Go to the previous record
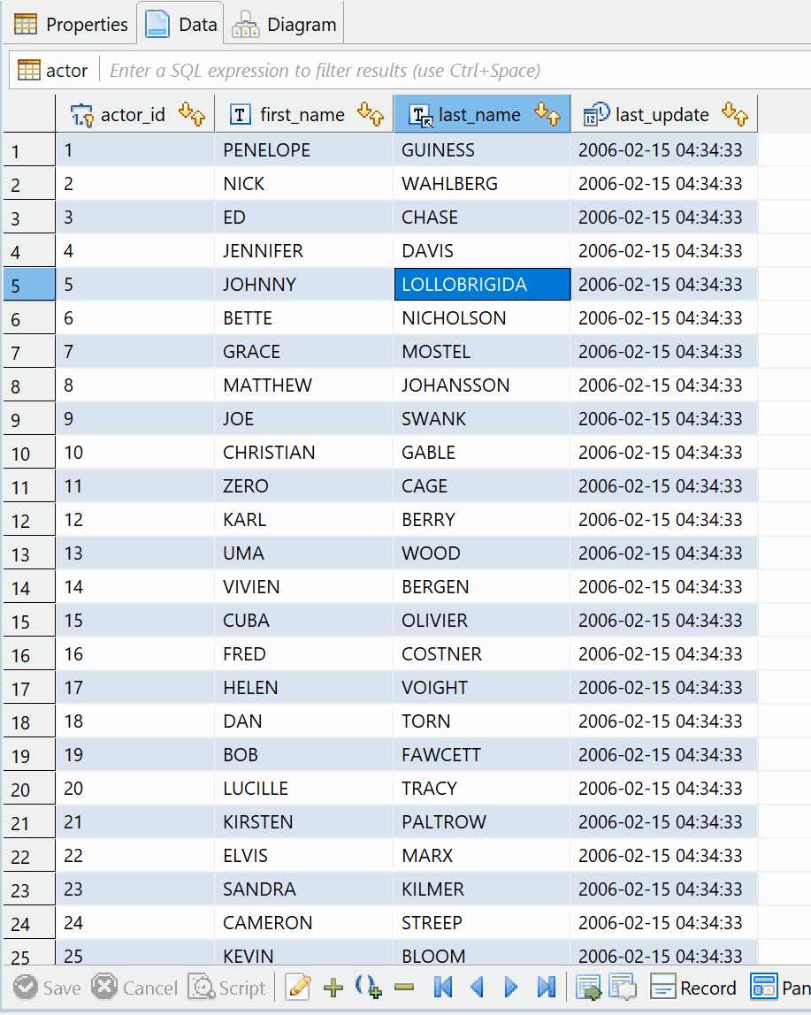The width and height of the screenshot is (811, 1015). pos(478,988)
